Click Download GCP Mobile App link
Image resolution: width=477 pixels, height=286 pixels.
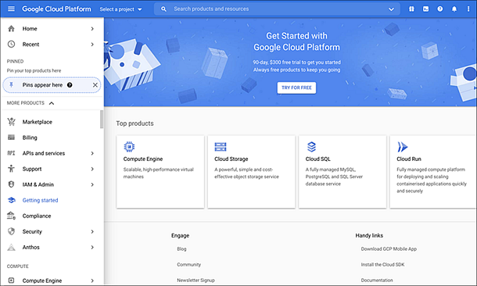[x=389, y=249]
